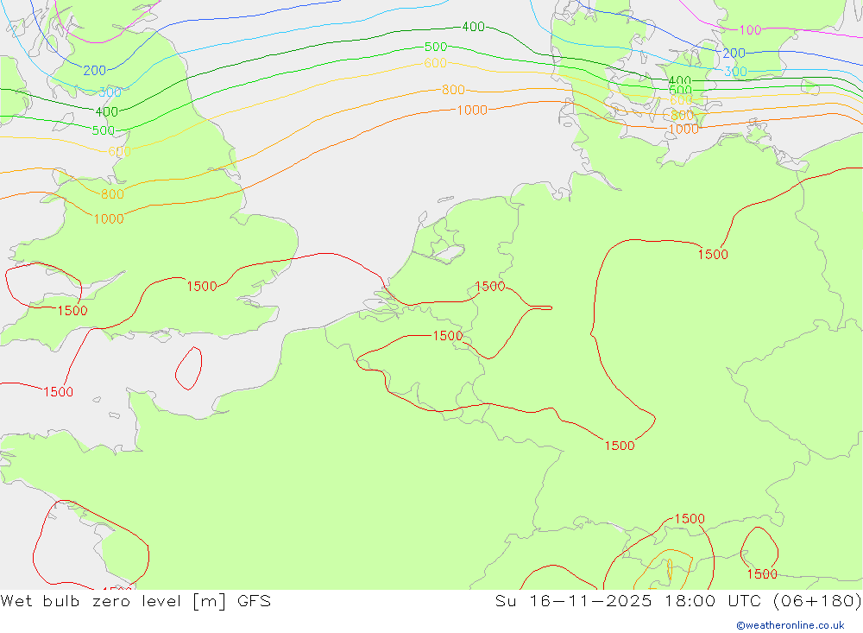Viewport: 863px width, 633px height.
Task: Click the 'Wet bulb zero level [m] GFS' title
Action: pyautogui.click(x=135, y=601)
